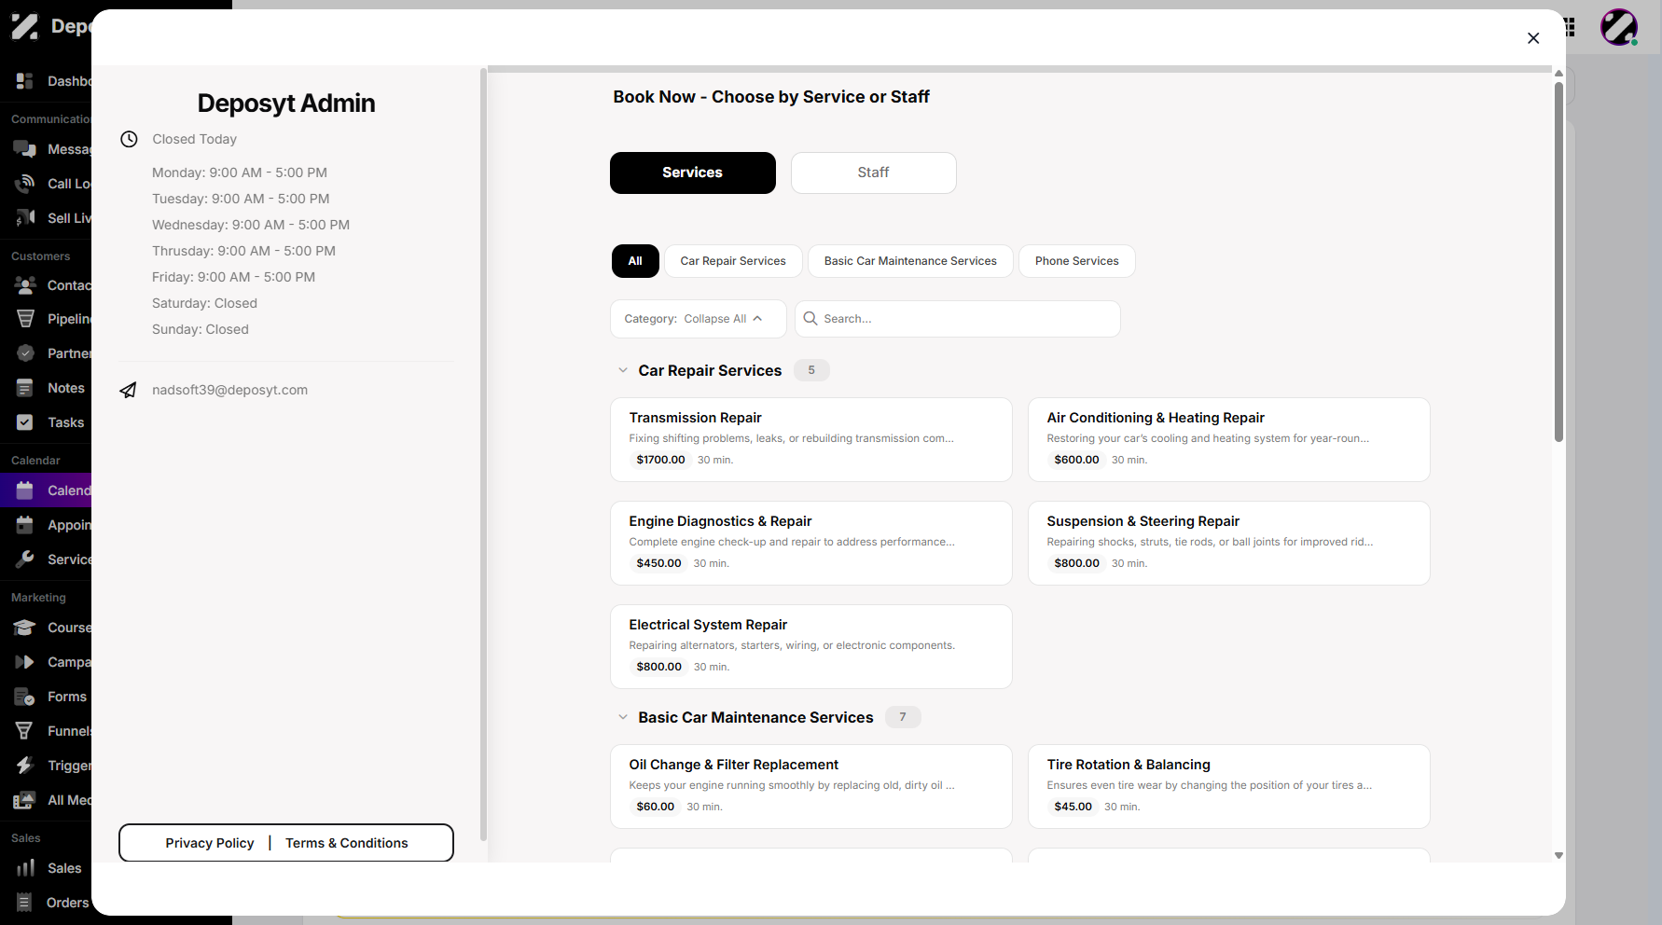The width and height of the screenshot is (1662, 925).
Task: Open Campaigns icon in sidebar
Action: [x=25, y=662]
